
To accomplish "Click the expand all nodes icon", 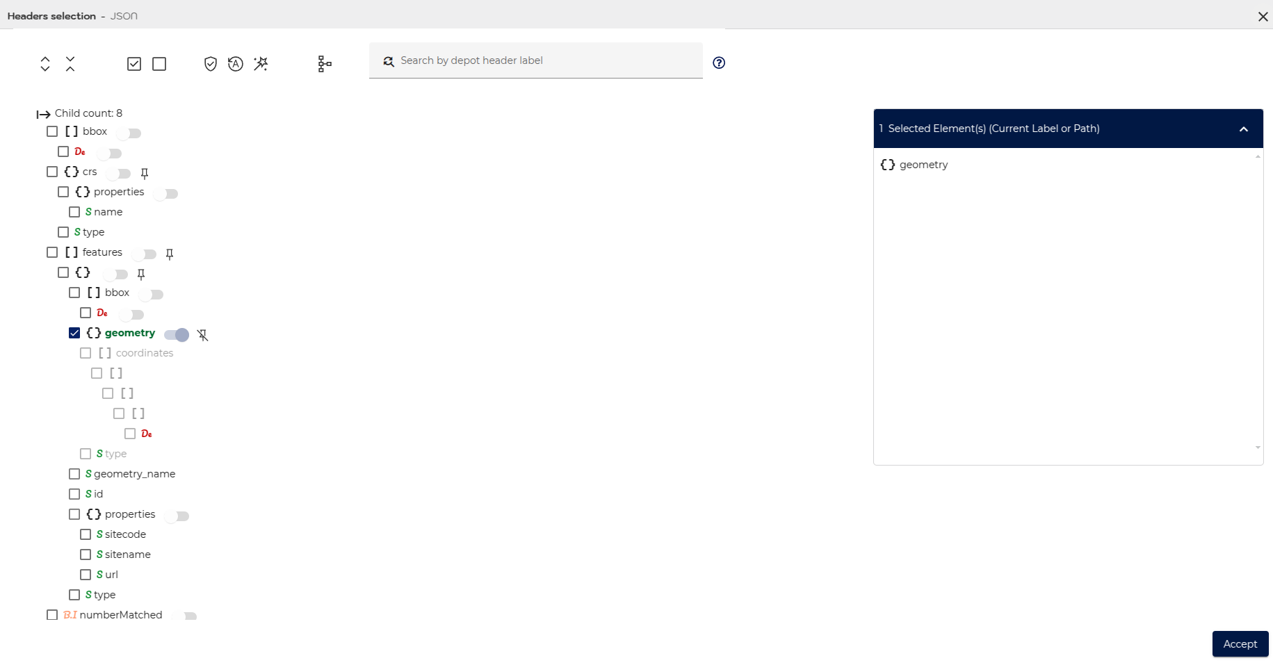I will [x=44, y=63].
